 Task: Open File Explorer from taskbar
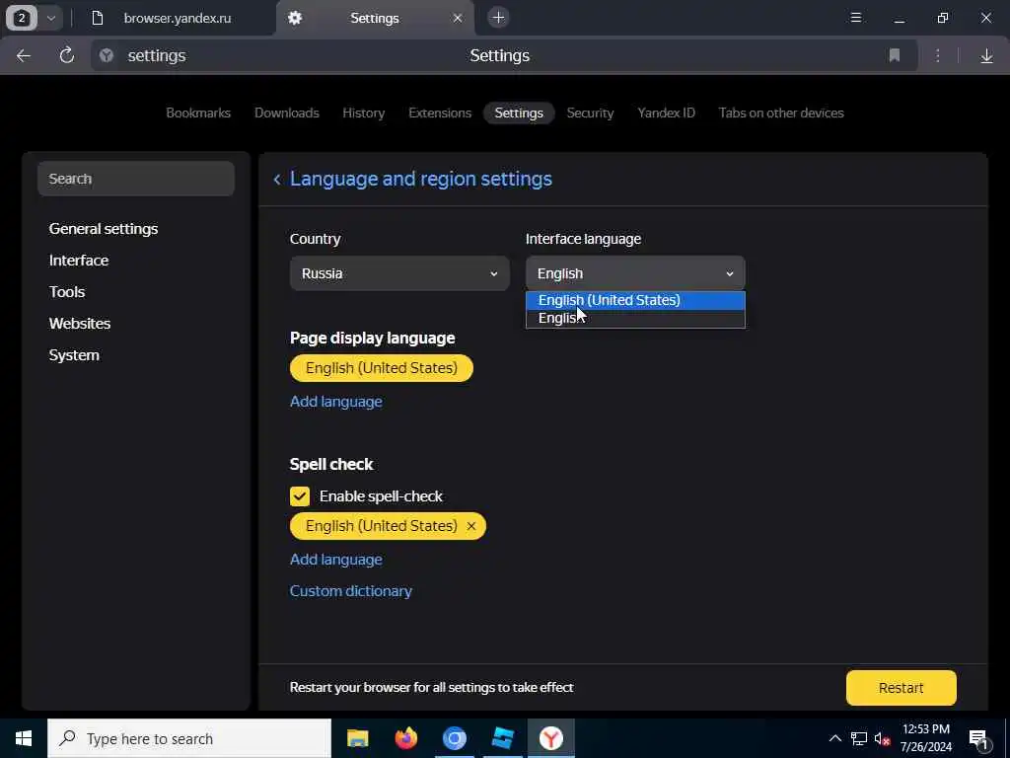click(x=357, y=738)
